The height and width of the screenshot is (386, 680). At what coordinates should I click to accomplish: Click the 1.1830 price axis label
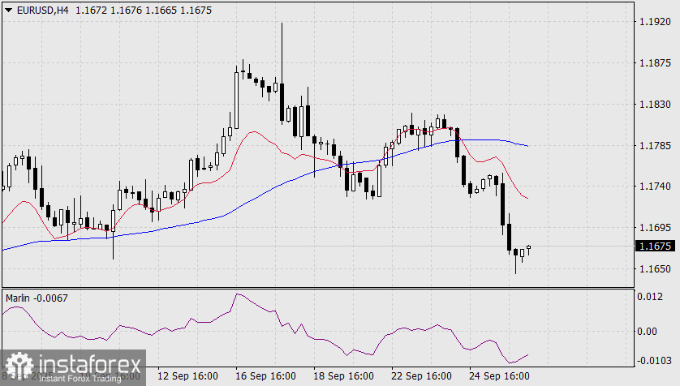tap(655, 105)
